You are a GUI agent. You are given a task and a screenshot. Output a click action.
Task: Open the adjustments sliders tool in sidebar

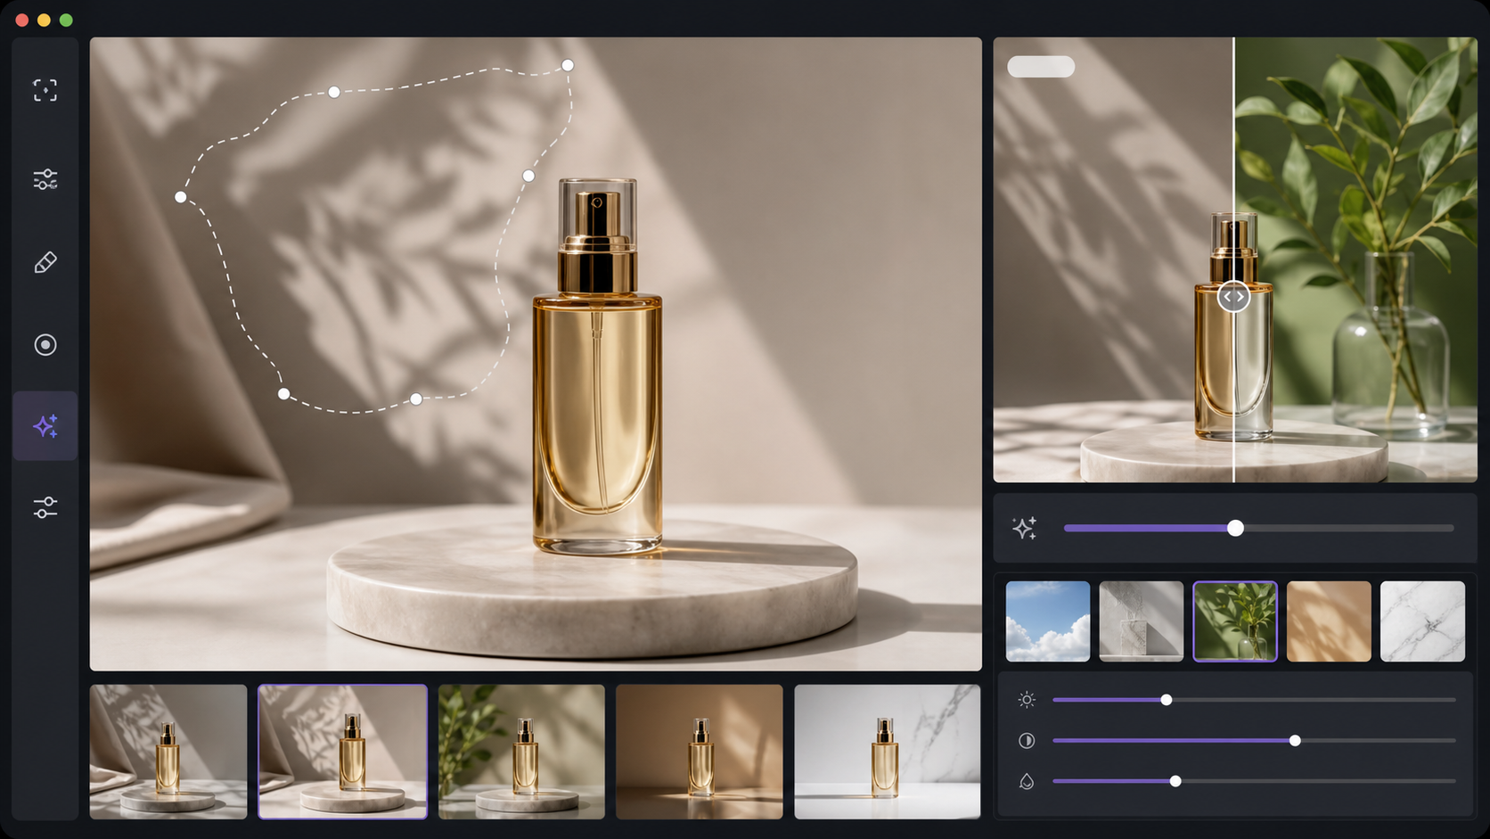pyautogui.click(x=45, y=179)
